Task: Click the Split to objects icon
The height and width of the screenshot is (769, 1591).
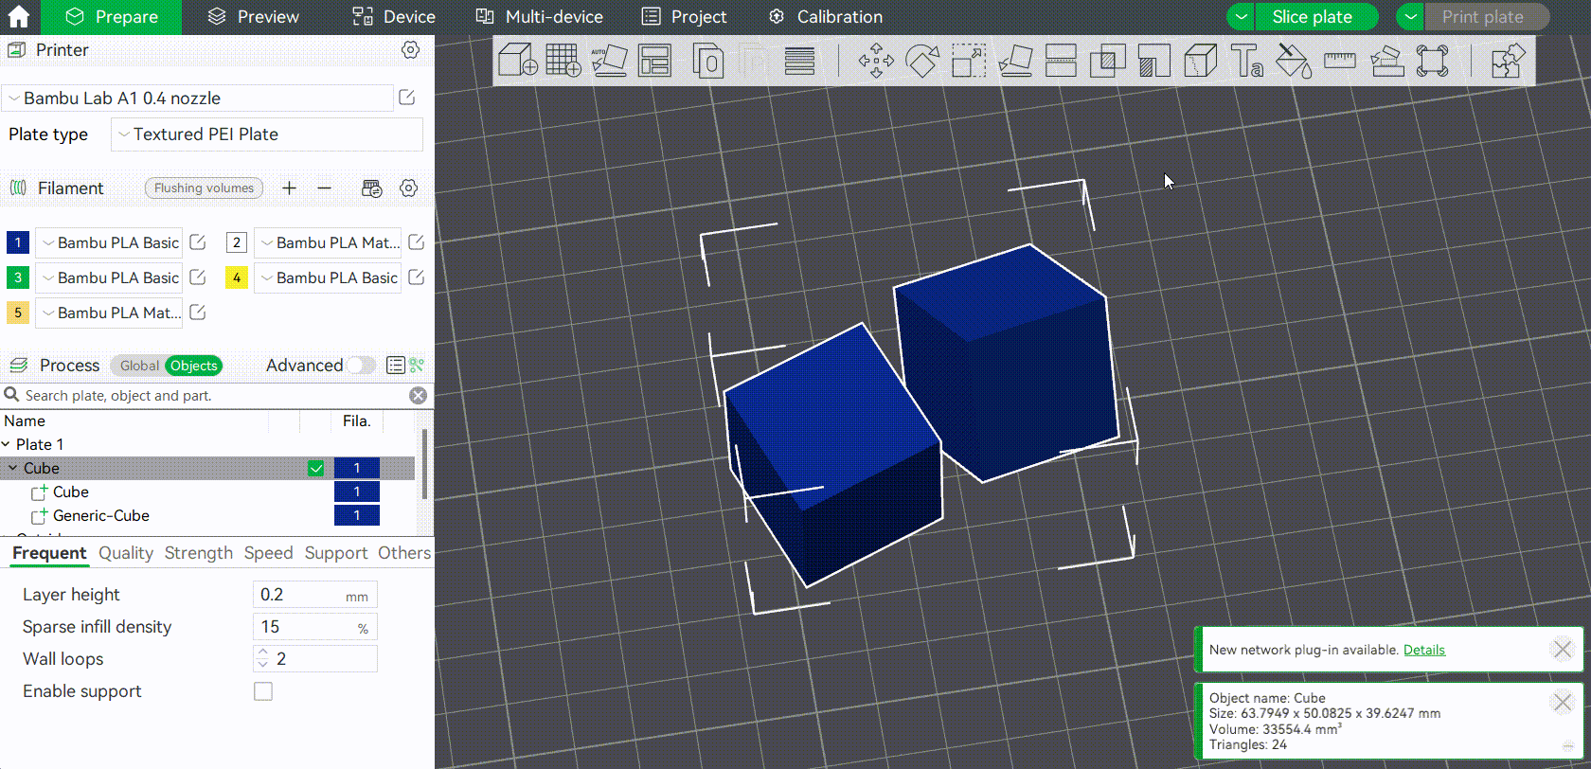Action: [x=708, y=61]
